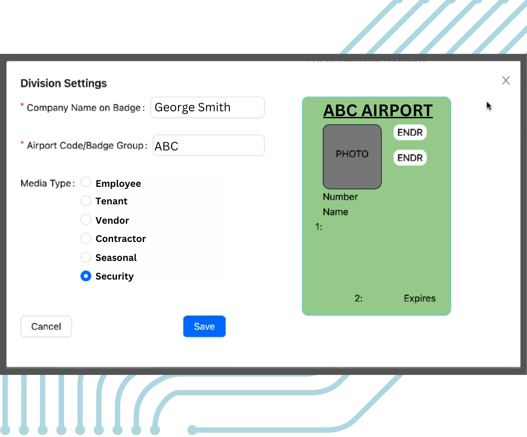Click the lower ENDR badge tag

tap(410, 158)
